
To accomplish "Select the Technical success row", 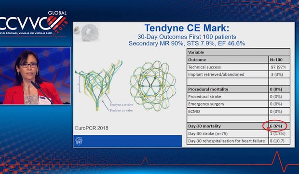I will coord(238,67).
